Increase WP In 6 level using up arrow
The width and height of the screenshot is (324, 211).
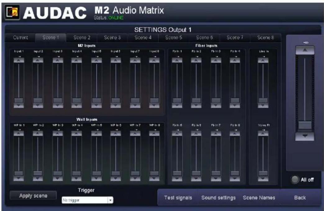pos(116,134)
